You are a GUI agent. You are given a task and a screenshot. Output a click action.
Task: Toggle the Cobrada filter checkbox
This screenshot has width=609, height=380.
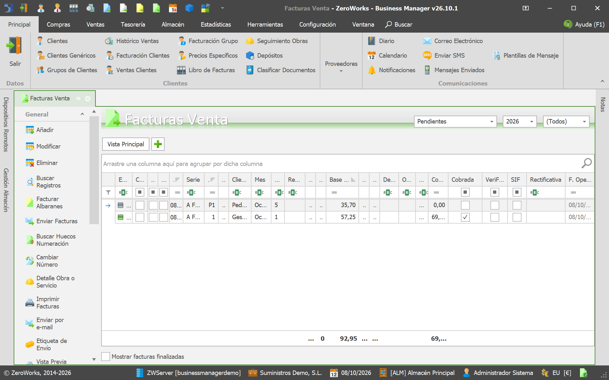465,192
